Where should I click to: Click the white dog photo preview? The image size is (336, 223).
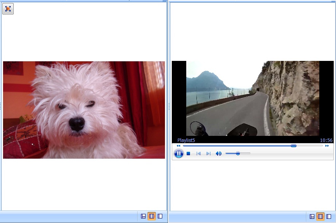pyautogui.click(x=84, y=110)
